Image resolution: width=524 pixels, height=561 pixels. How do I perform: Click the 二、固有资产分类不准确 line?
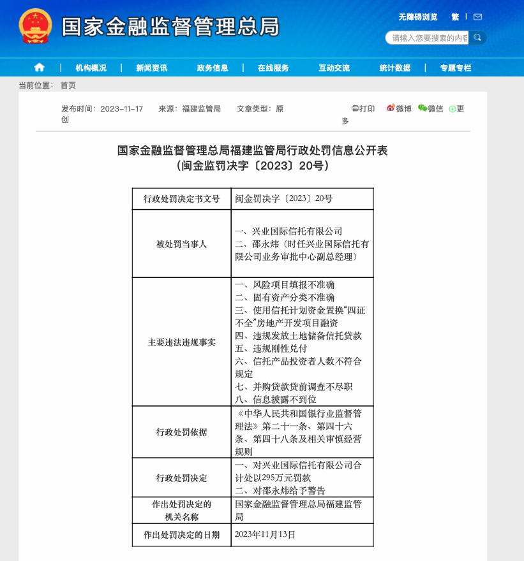pyautogui.click(x=285, y=298)
